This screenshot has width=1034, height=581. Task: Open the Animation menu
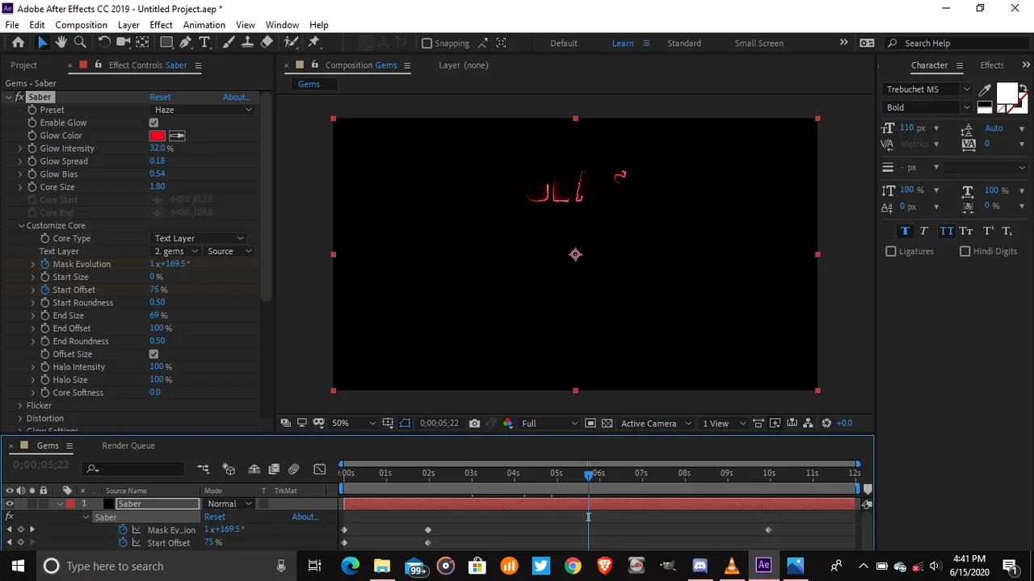(204, 25)
